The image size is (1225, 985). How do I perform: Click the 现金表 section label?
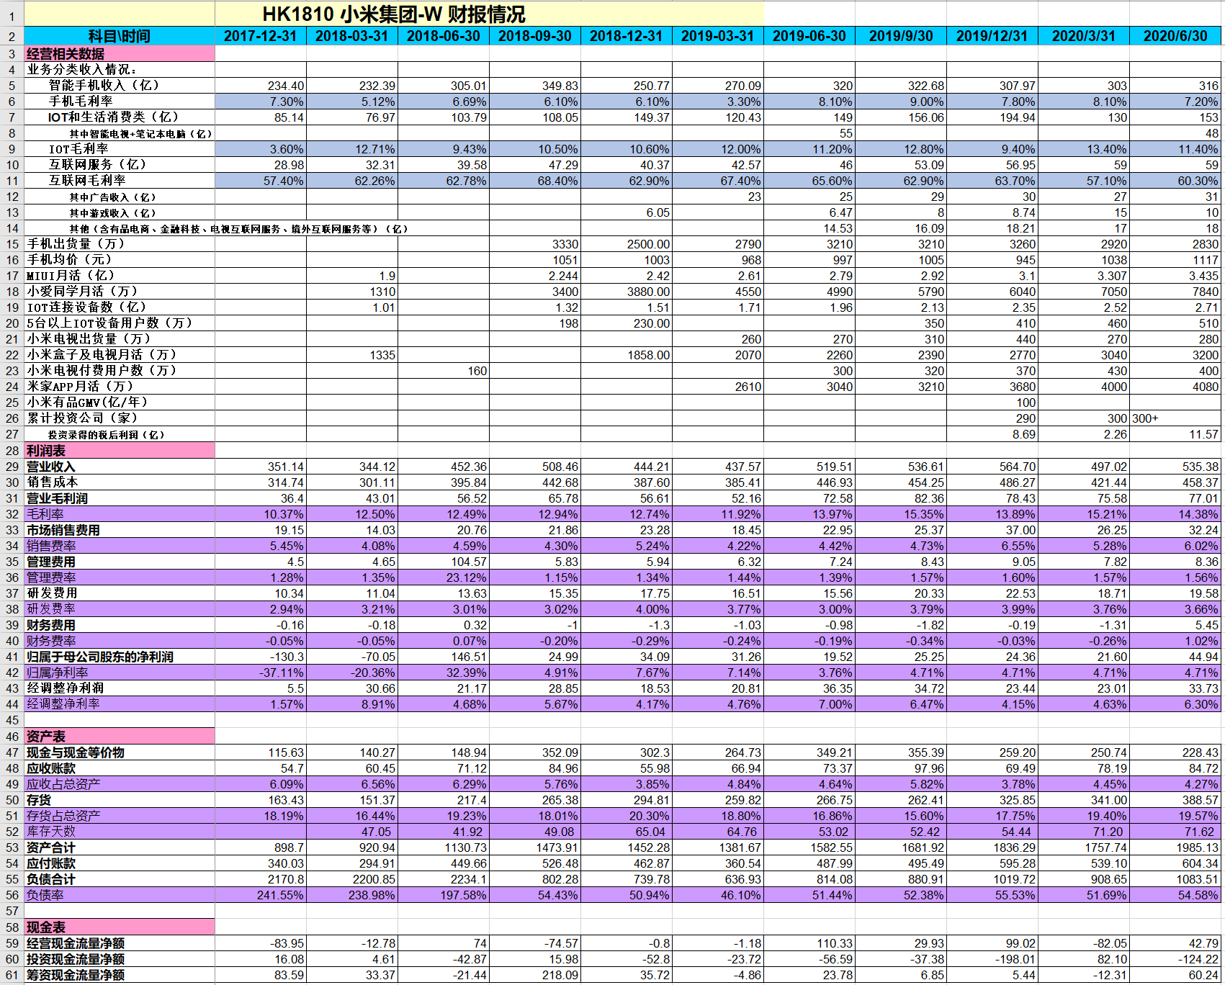120,927
